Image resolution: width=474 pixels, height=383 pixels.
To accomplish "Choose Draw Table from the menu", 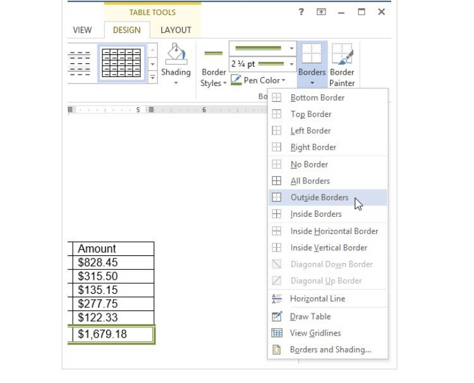I will coord(310,317).
